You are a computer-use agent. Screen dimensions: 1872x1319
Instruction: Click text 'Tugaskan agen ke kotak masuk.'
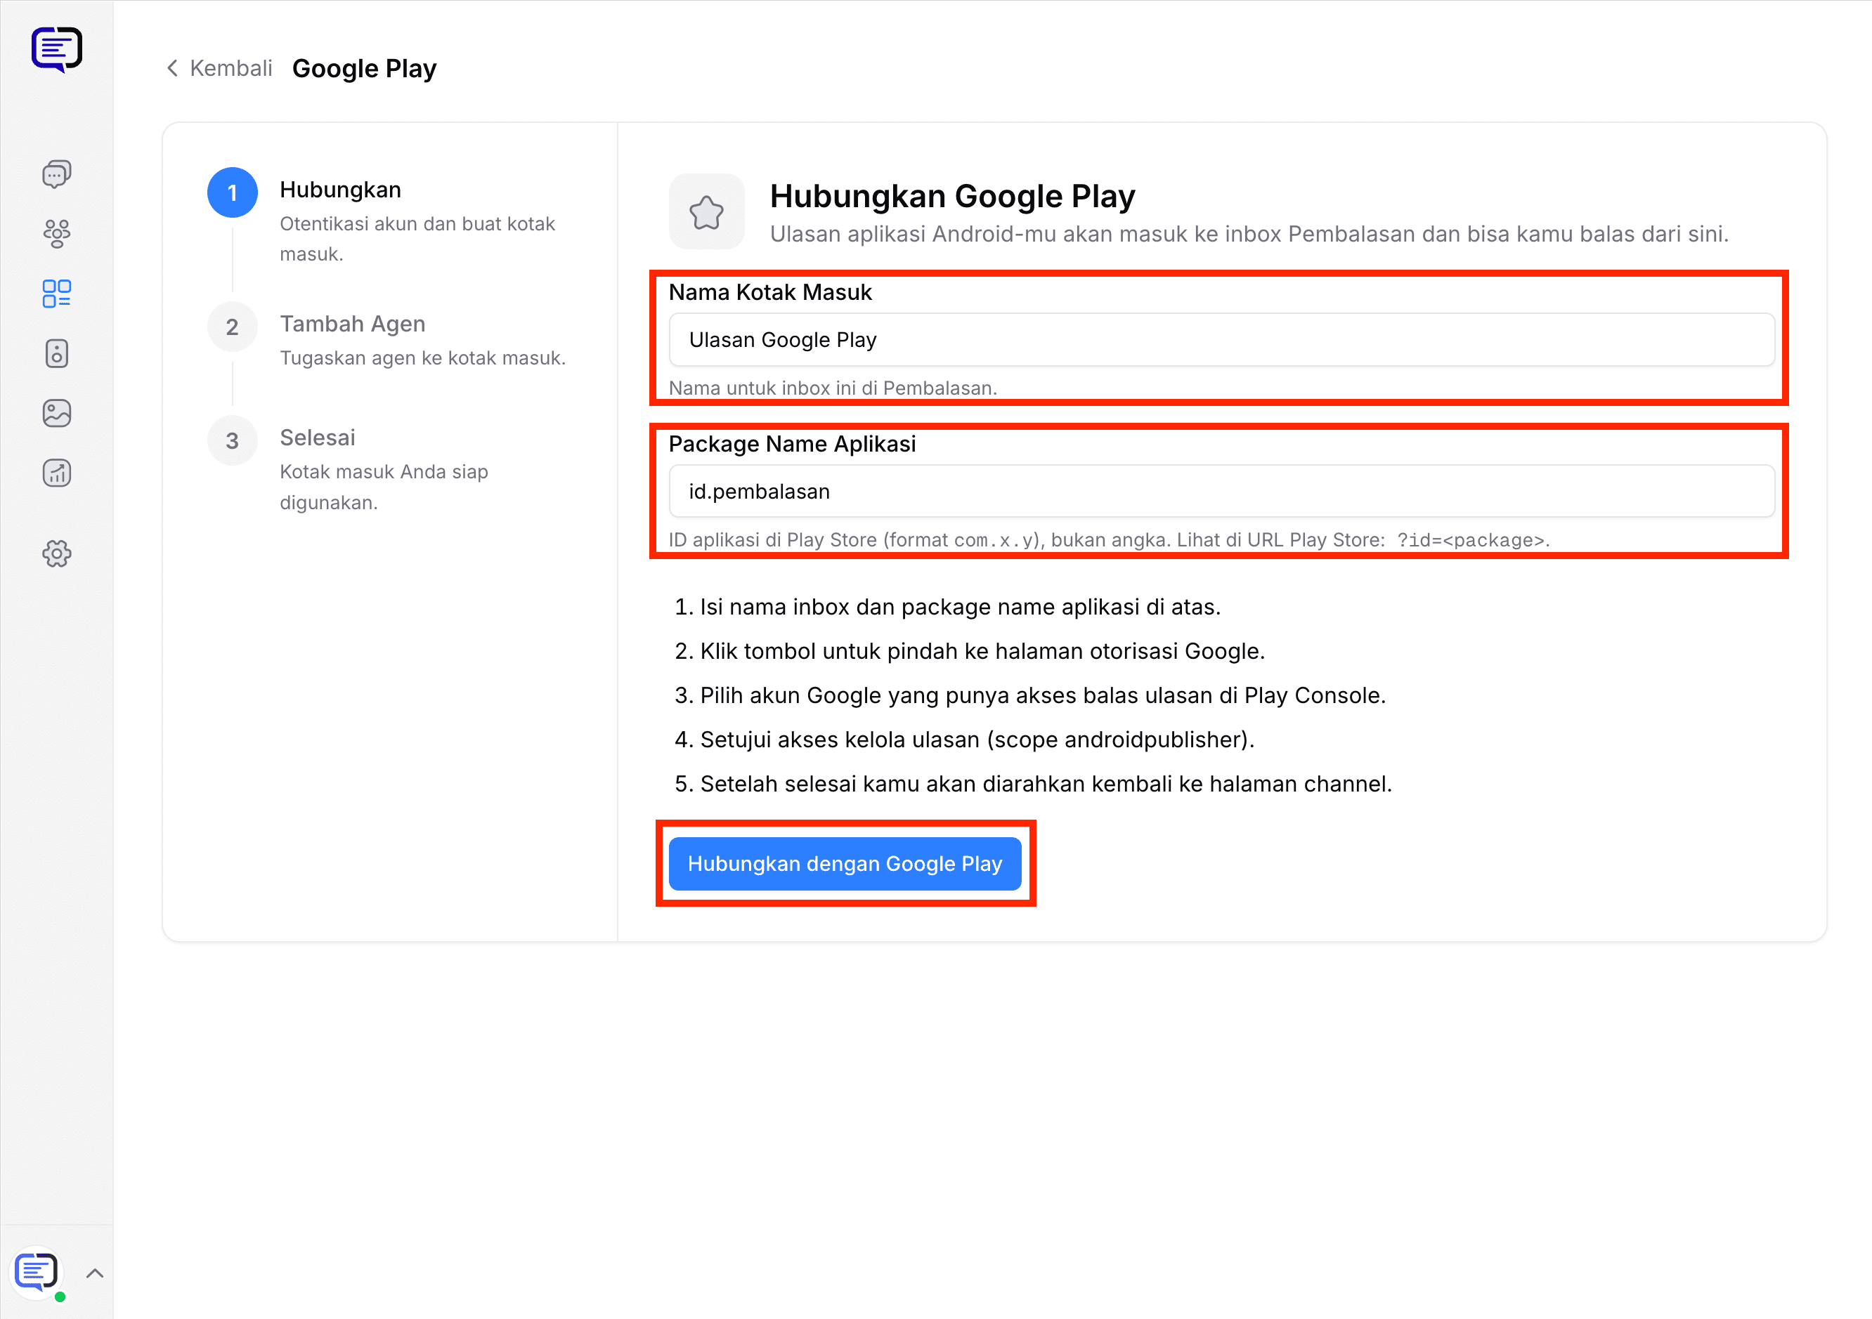tap(422, 357)
